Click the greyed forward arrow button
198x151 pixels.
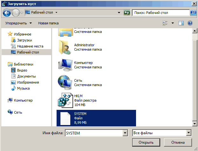(x=16, y=13)
